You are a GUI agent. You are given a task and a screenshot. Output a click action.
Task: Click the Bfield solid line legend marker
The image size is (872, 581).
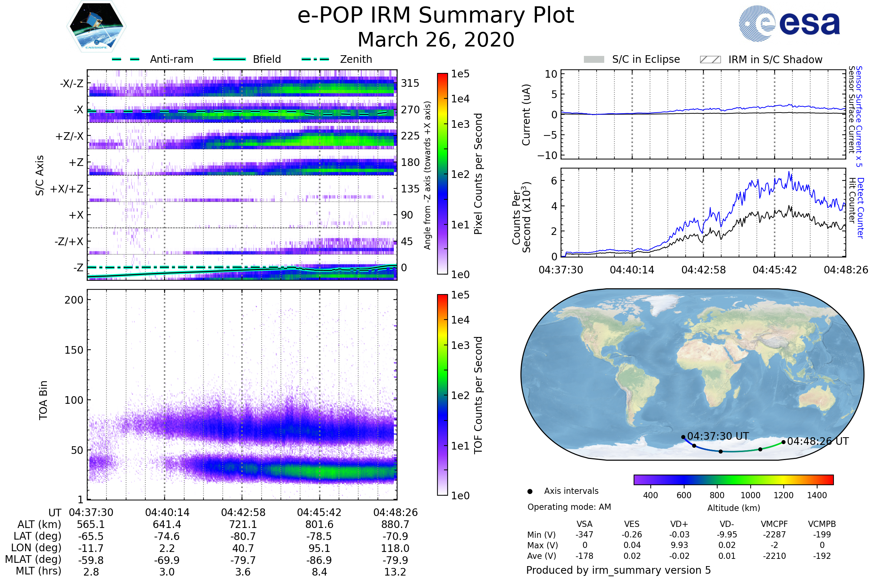(229, 59)
